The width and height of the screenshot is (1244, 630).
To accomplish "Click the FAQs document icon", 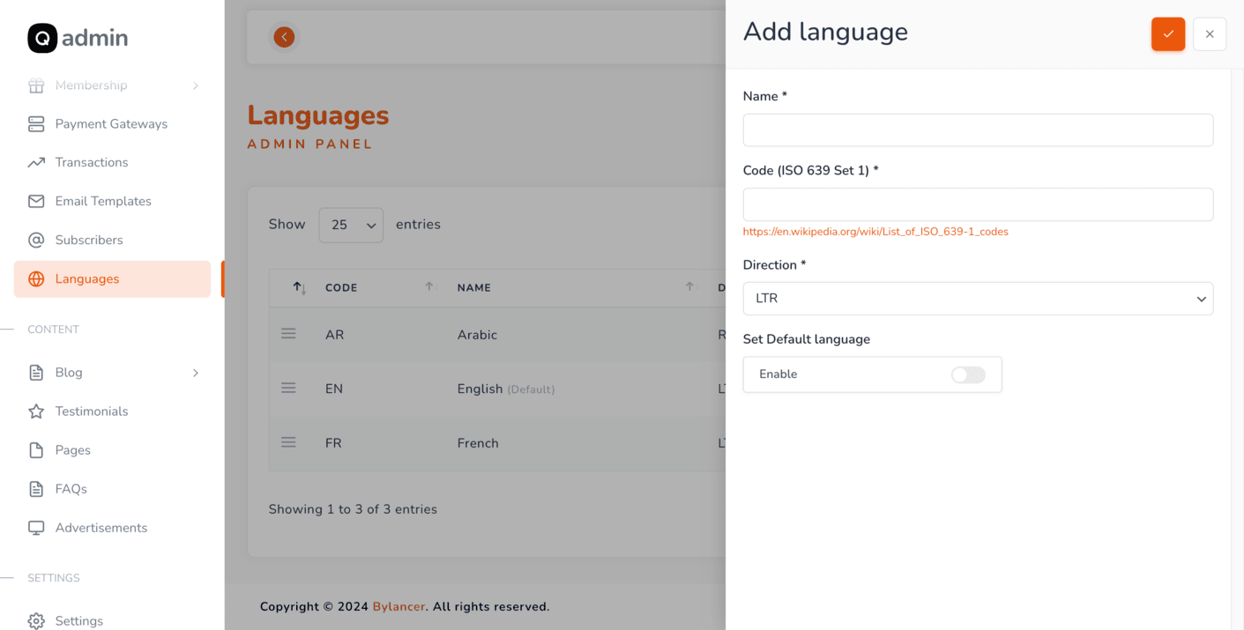I will pos(36,489).
